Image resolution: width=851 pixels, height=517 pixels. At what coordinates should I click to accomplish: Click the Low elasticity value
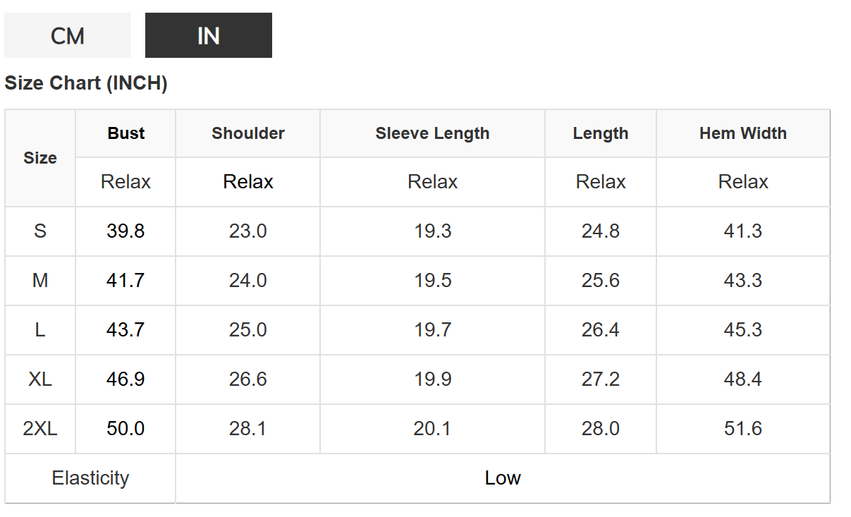[x=503, y=478]
